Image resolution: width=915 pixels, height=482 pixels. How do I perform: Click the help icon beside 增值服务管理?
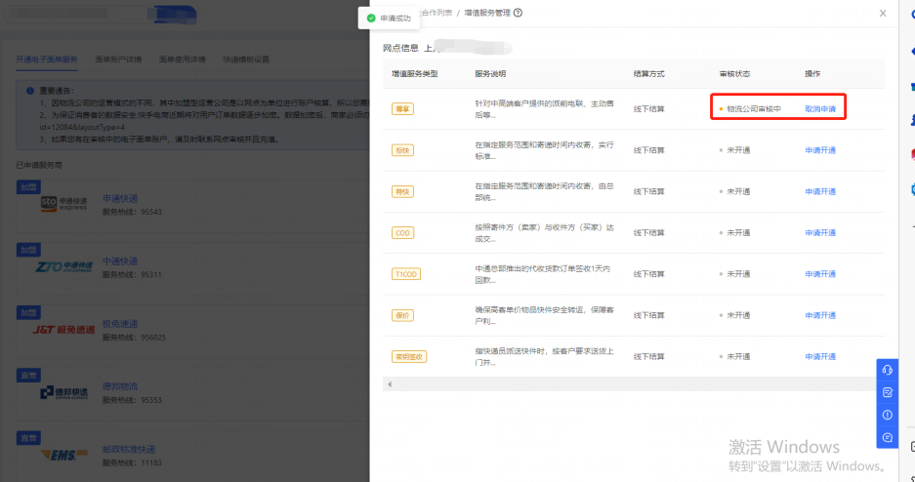click(518, 13)
